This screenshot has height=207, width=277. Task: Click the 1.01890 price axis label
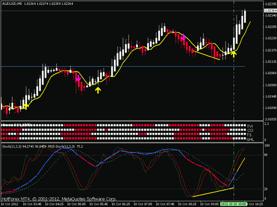271,108
